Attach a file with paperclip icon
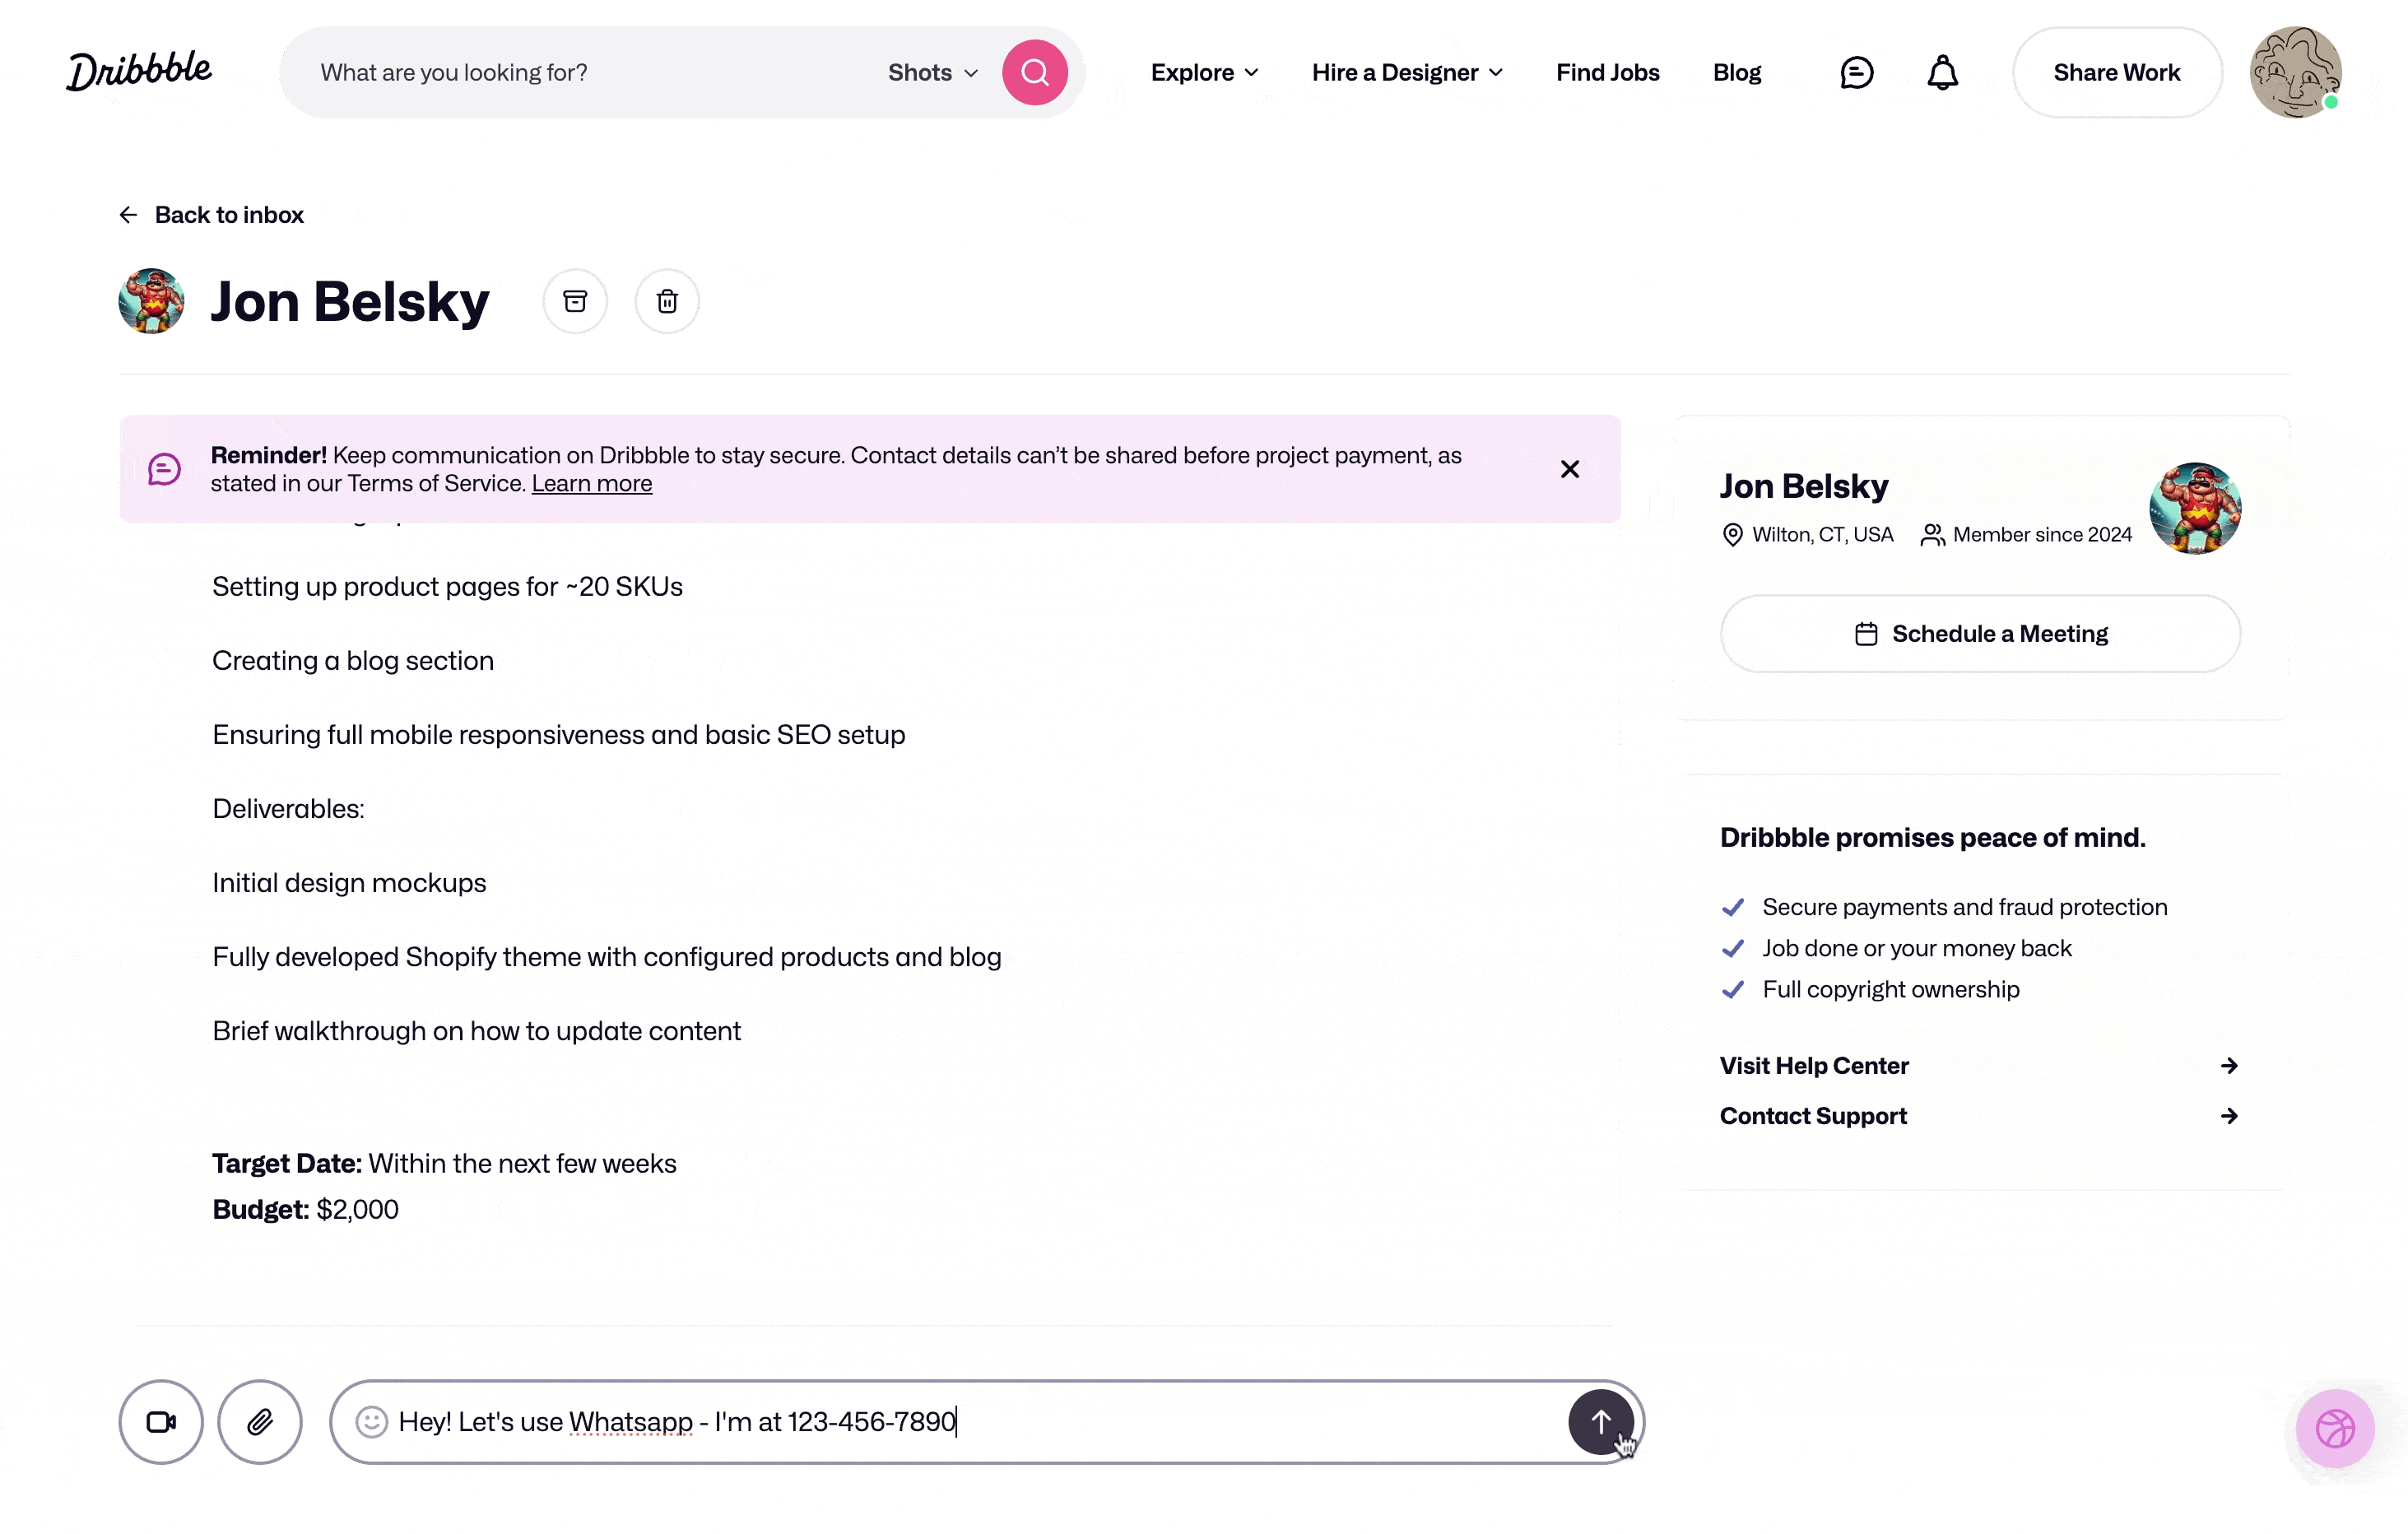 click(260, 1421)
